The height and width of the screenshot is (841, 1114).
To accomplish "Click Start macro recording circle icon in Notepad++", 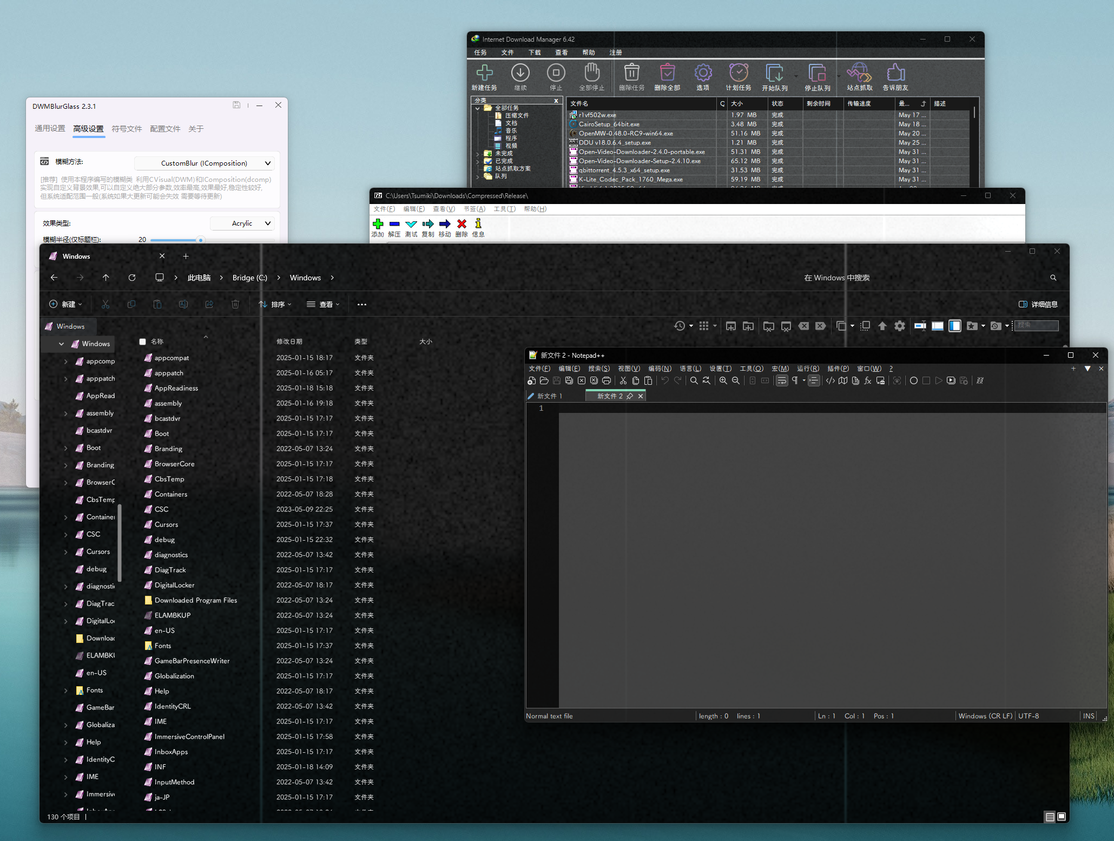I will pyautogui.click(x=914, y=380).
